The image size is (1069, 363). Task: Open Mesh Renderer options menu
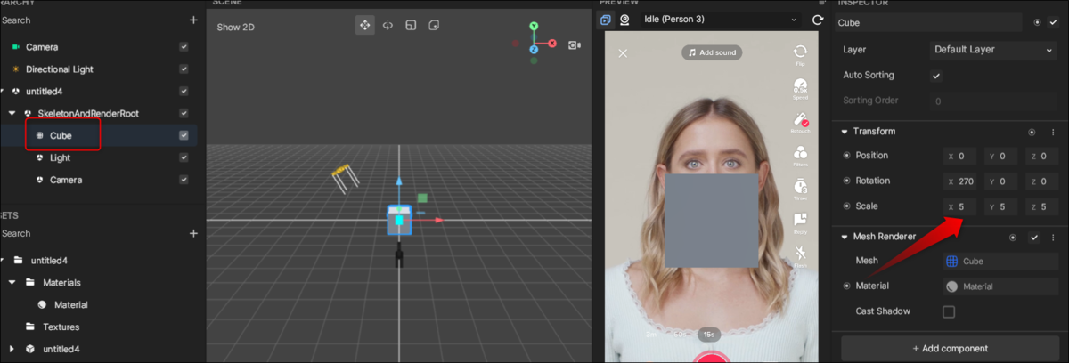(1053, 238)
